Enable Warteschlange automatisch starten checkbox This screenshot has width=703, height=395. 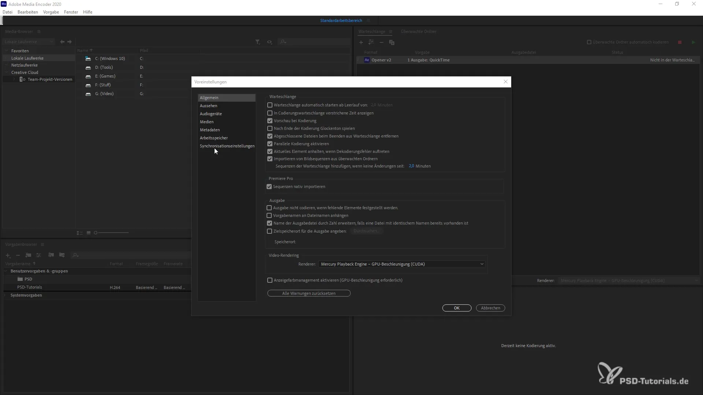pos(270,105)
